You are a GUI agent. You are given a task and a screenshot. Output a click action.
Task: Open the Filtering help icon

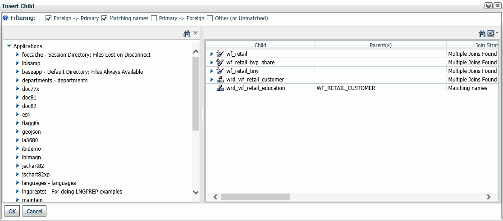[5, 18]
